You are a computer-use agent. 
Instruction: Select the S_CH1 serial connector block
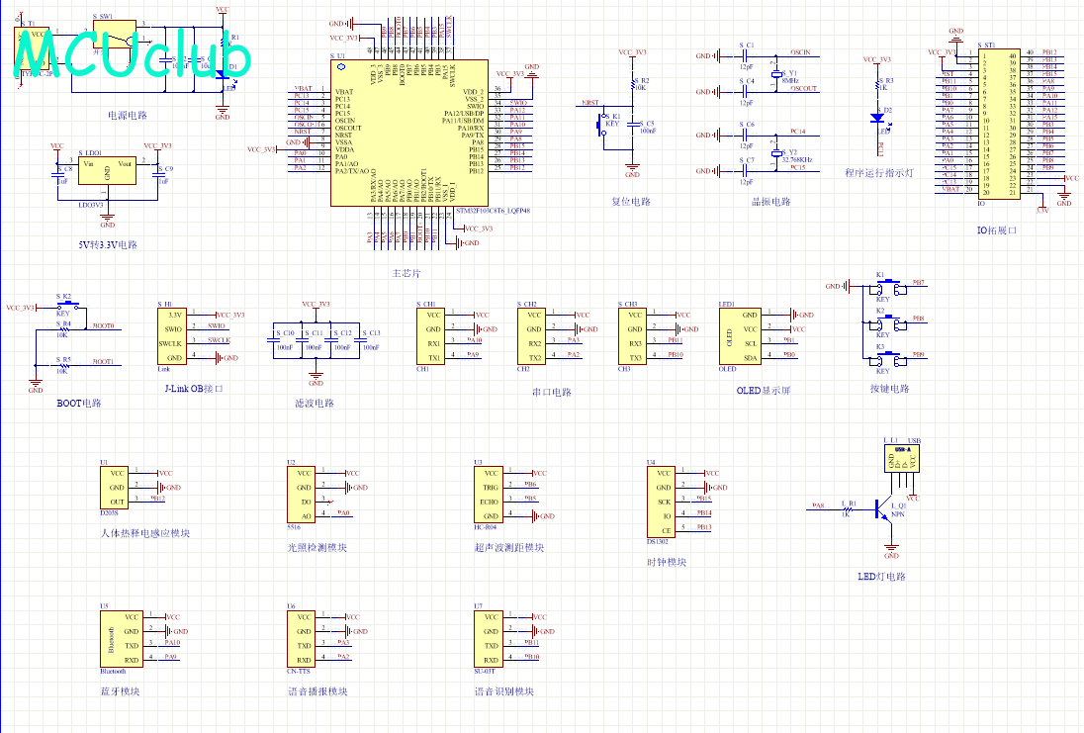tap(430, 336)
